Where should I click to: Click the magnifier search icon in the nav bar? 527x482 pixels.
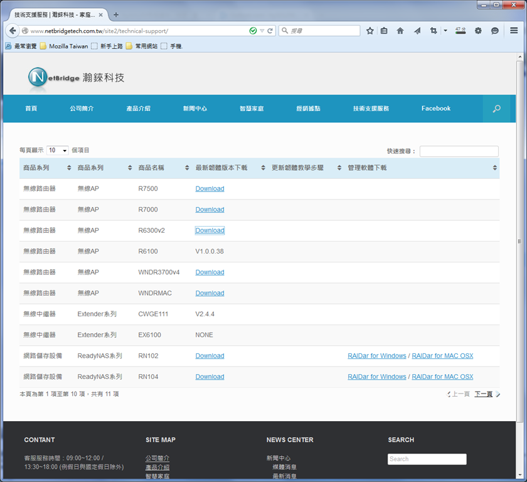coord(496,109)
